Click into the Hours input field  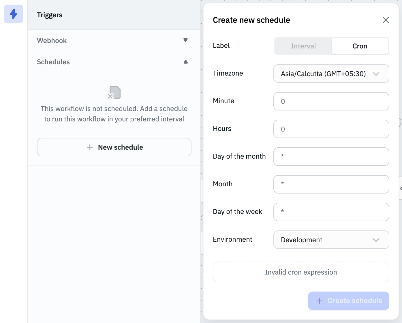(331, 129)
